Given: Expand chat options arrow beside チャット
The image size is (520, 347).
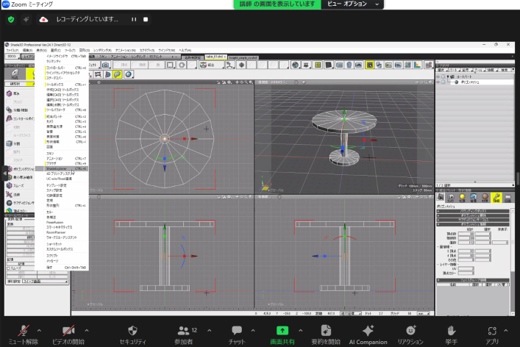Looking at the screenshot, I should click(253, 330).
